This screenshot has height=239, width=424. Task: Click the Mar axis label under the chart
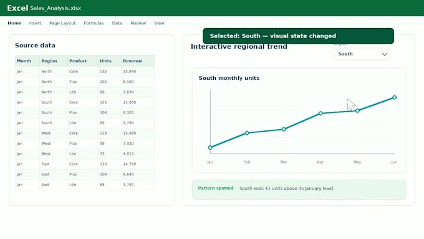(283, 162)
